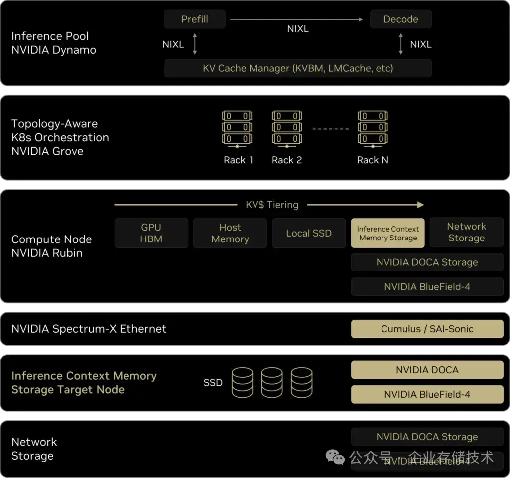Toggle the Inference Context Memory Storage option
Viewport: 510px width, 478px height.
coord(387,233)
